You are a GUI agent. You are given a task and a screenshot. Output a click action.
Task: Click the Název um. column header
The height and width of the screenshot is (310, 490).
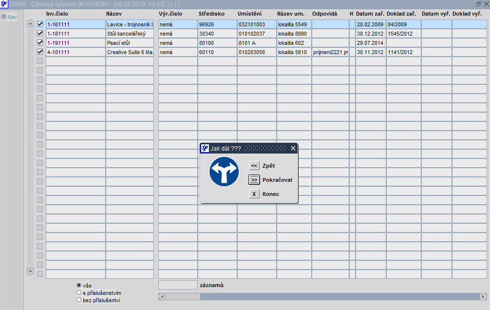291,14
